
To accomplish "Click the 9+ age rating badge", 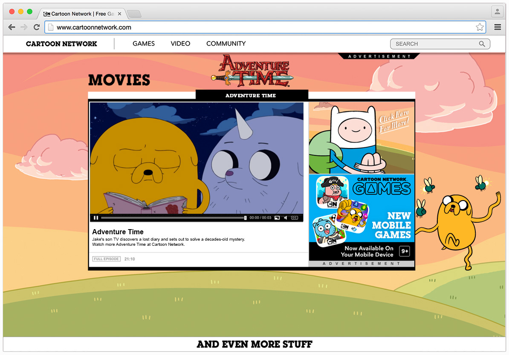I will click(405, 251).
